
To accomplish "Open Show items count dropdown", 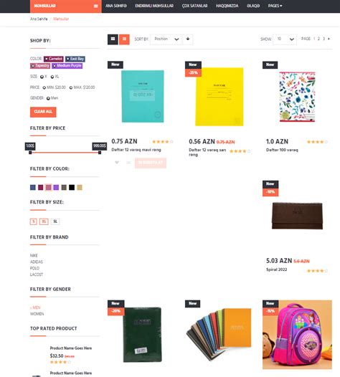I will [285, 39].
